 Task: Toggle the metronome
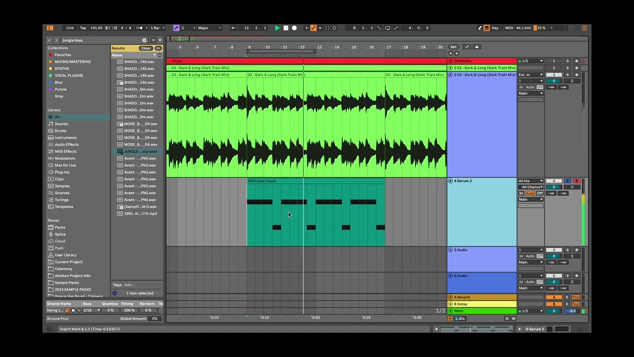(x=140, y=28)
